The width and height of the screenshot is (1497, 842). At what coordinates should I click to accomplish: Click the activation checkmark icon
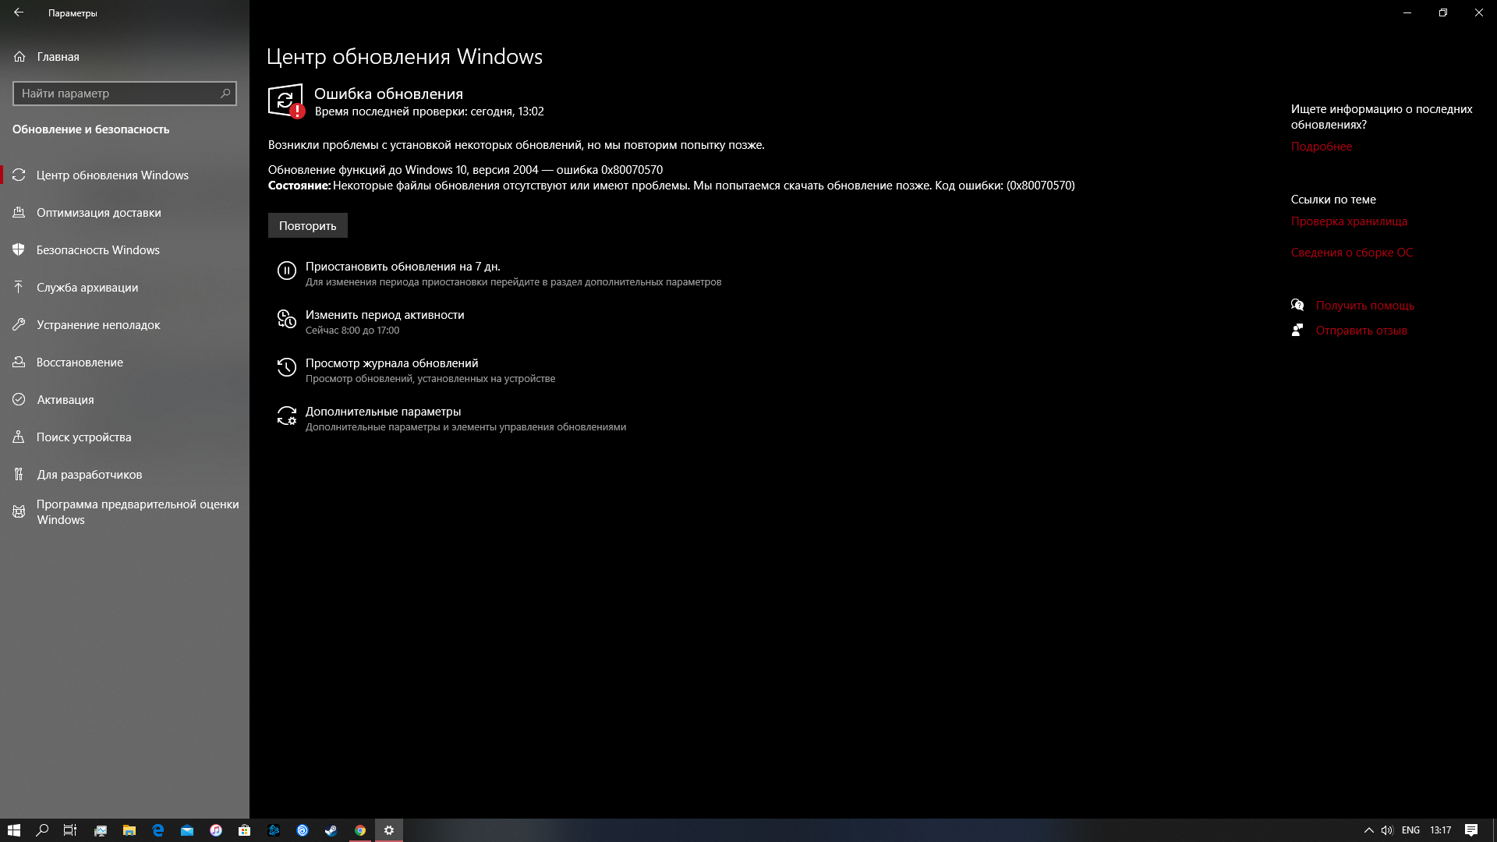coord(19,399)
